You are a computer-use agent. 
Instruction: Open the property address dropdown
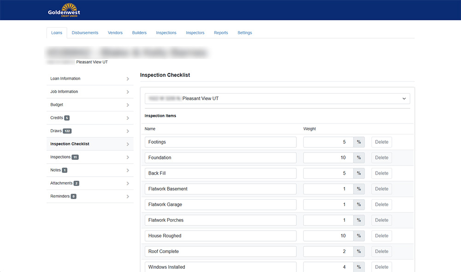(277, 99)
